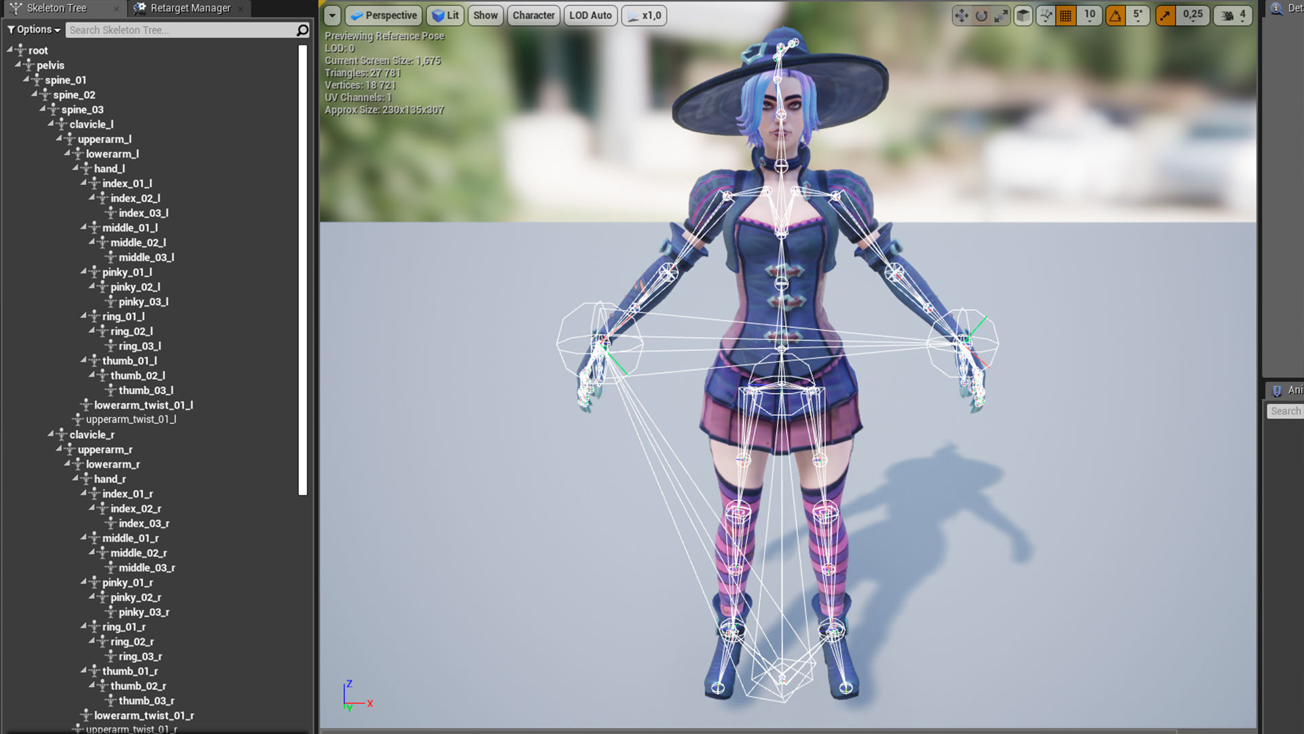Click the surface snapping icon
The height and width of the screenshot is (734, 1304).
[1046, 16]
